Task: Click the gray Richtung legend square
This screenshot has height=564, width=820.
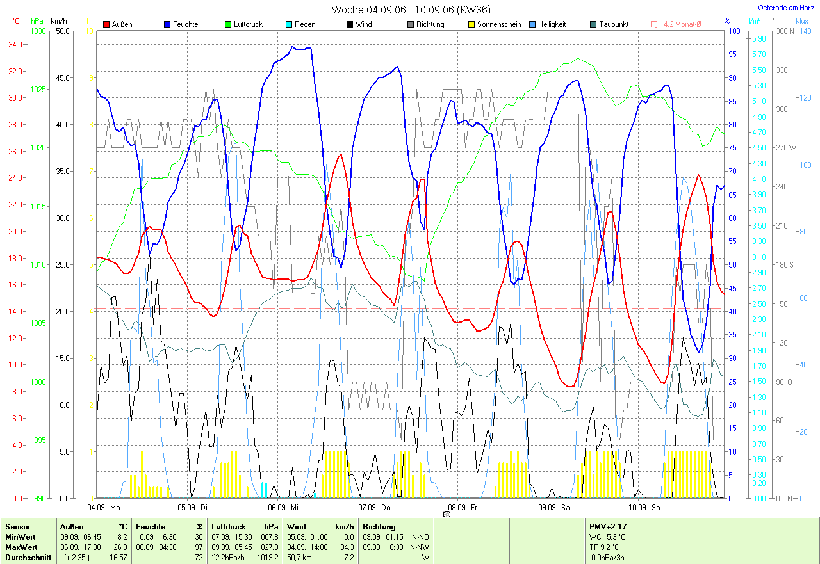Action: [411, 24]
